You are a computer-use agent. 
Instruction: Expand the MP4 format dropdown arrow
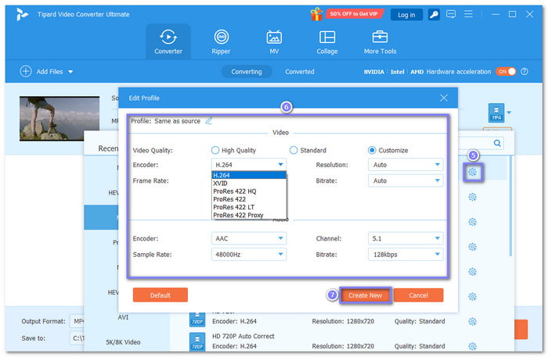[509, 112]
